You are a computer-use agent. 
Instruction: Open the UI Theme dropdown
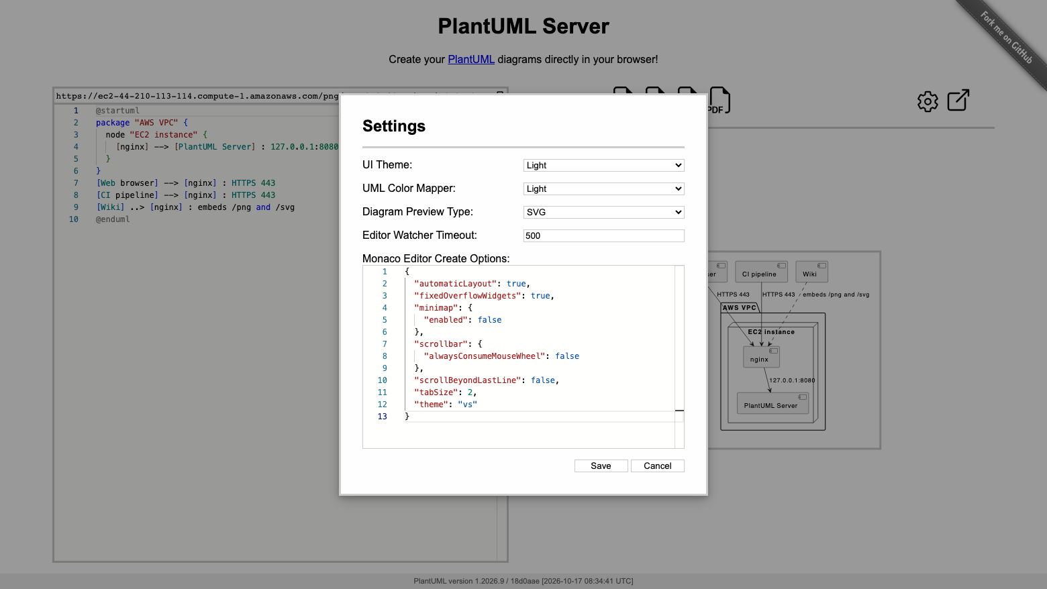tap(603, 165)
